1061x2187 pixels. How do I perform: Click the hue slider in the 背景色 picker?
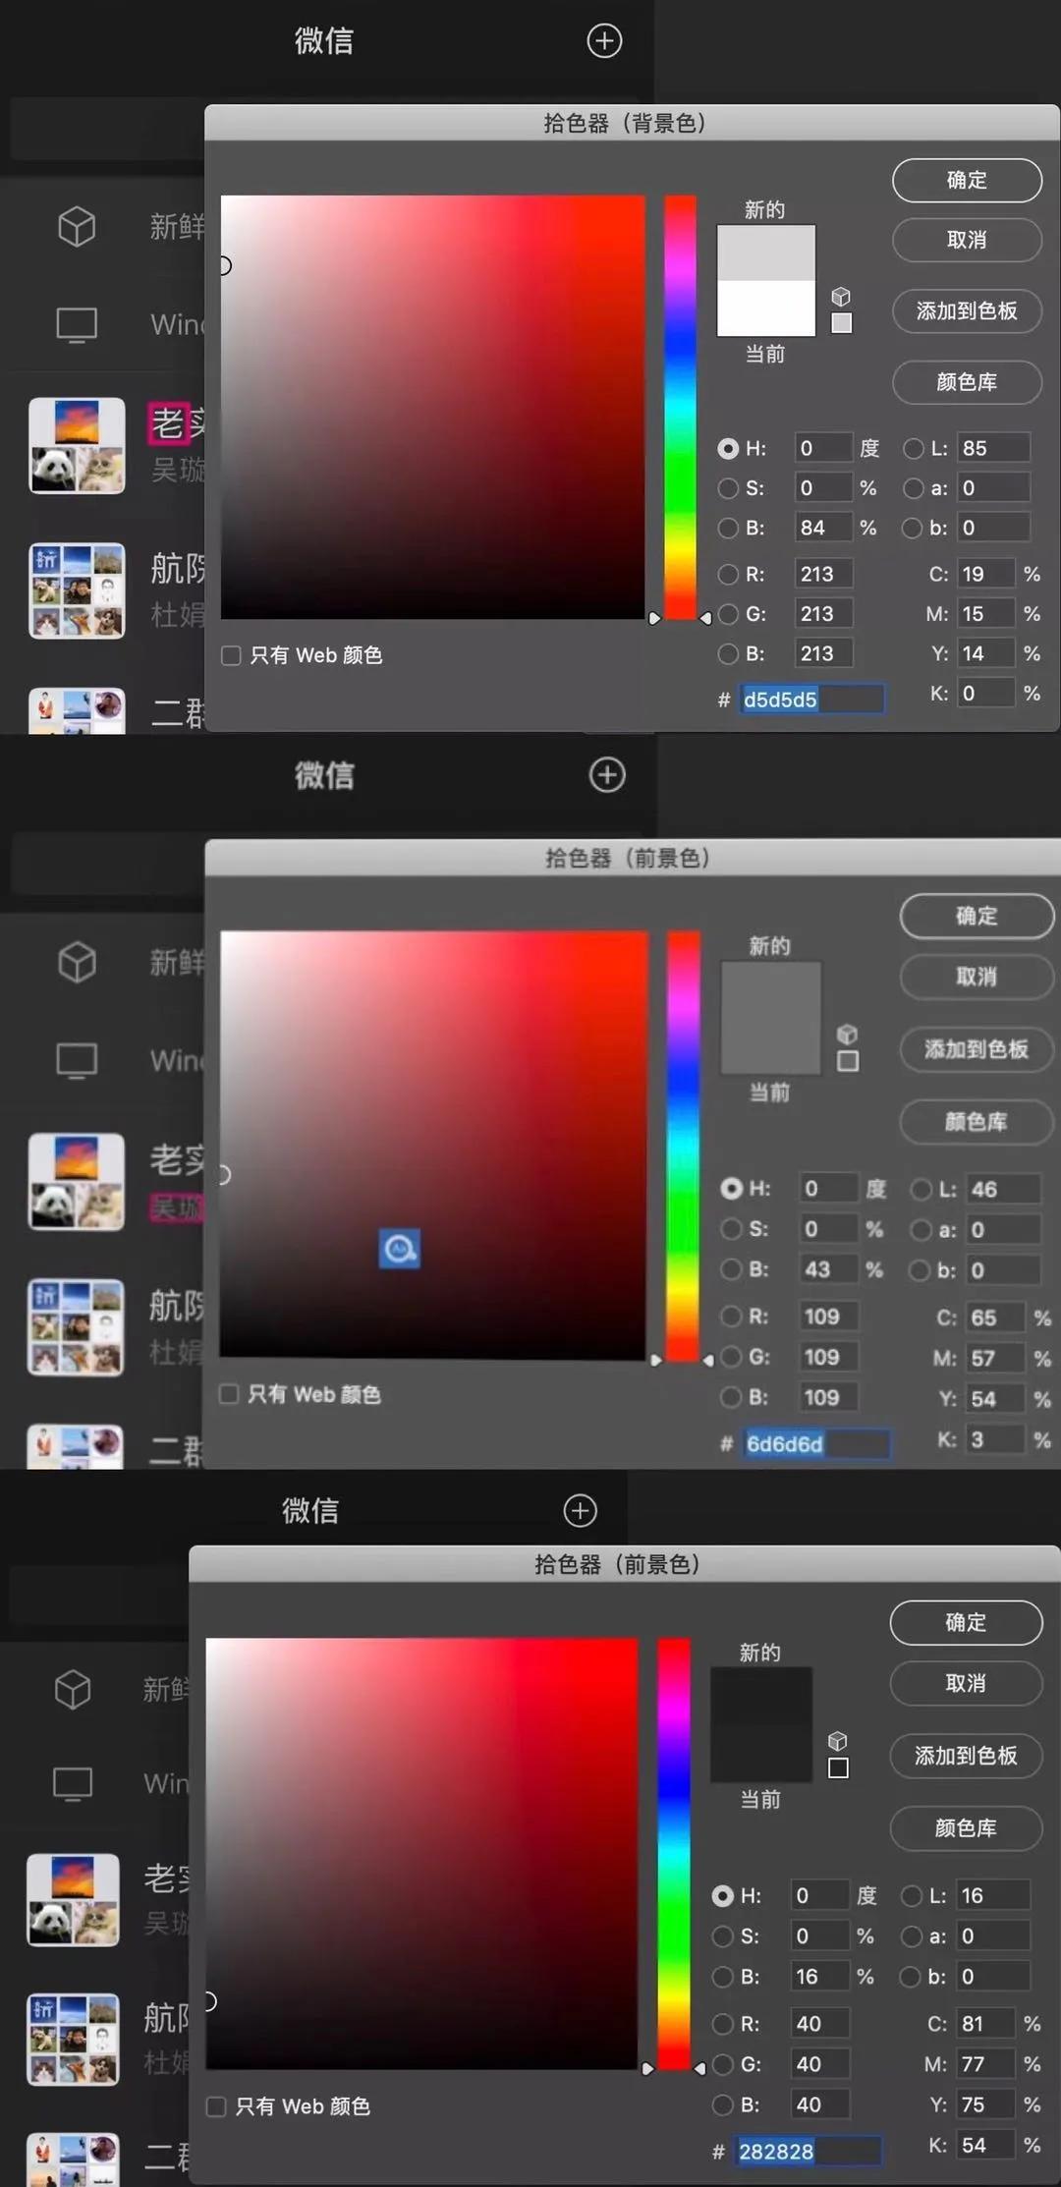click(680, 407)
